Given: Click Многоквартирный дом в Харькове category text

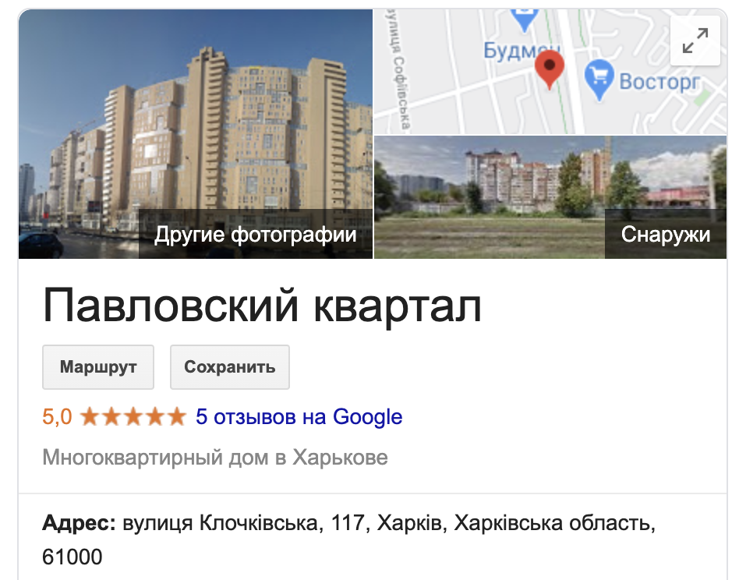Looking at the screenshot, I should point(215,458).
